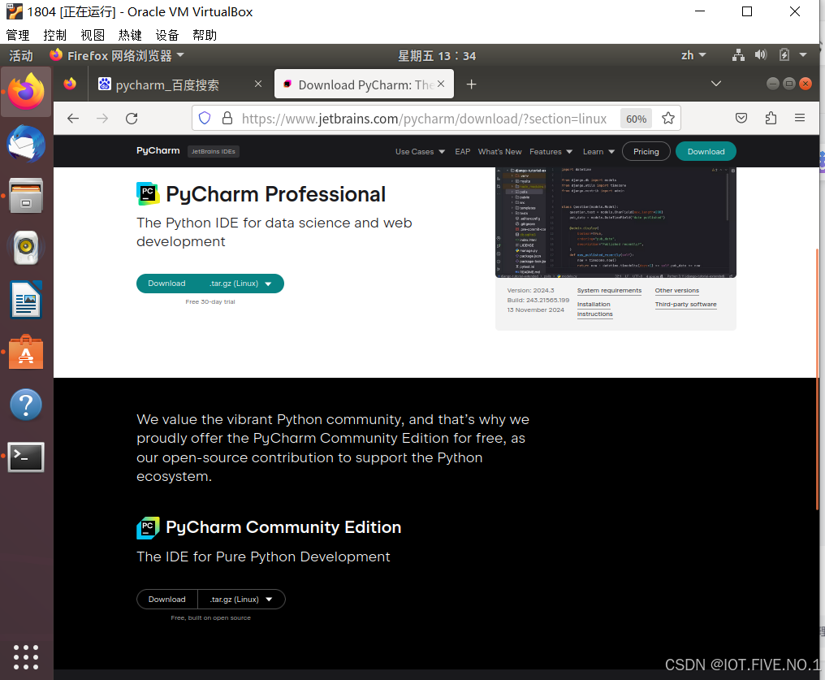
Task: Open the Firefox 网络浏览器 app menu
Action: 116,55
